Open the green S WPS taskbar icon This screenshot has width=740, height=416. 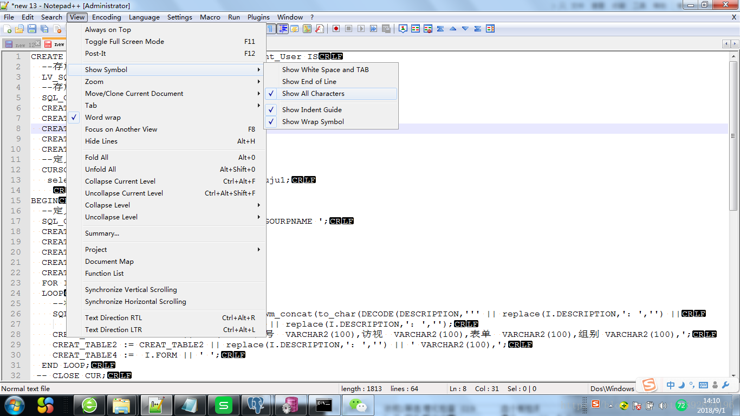click(x=223, y=405)
